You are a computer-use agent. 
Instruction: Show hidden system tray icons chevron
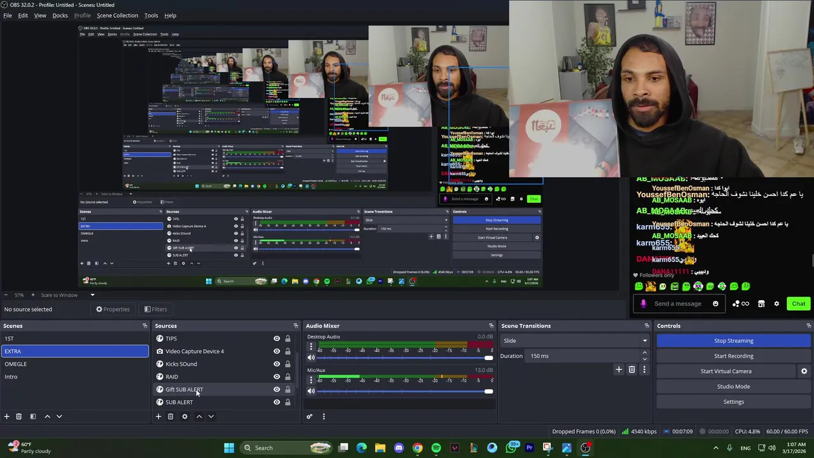(x=715, y=448)
